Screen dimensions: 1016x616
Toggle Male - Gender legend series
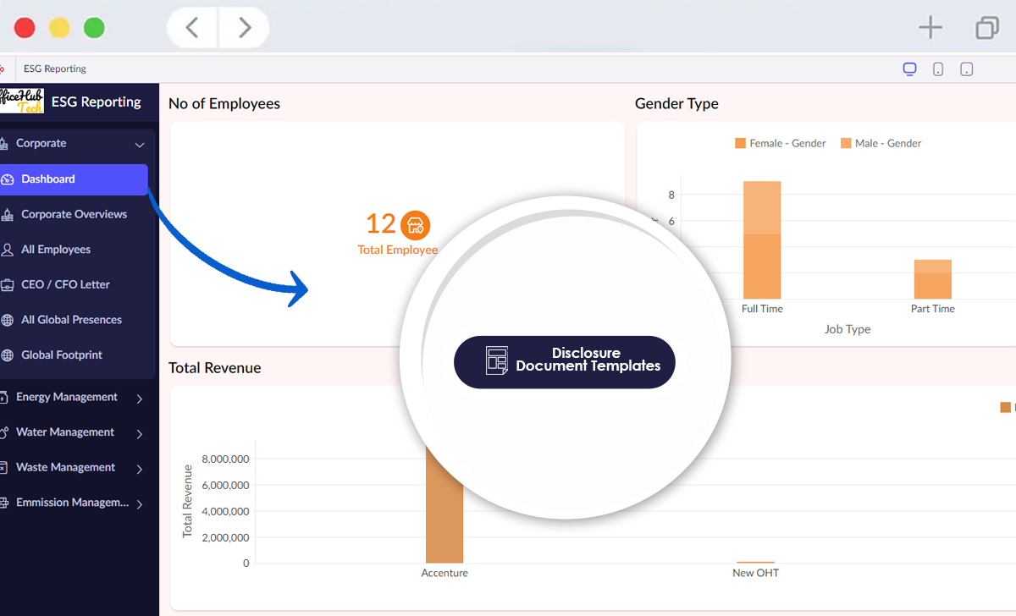(881, 144)
